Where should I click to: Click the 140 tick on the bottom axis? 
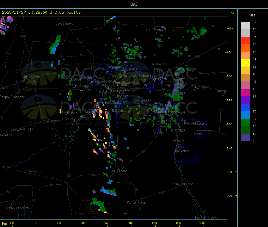pos(202,223)
